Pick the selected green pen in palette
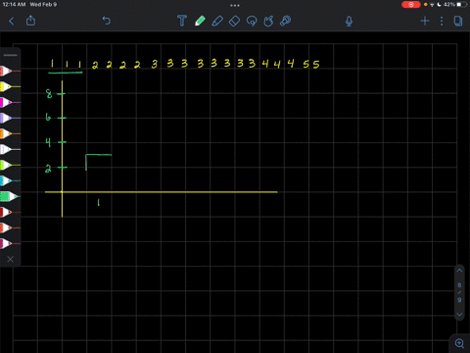This screenshot has height=353, width=470. point(10,196)
